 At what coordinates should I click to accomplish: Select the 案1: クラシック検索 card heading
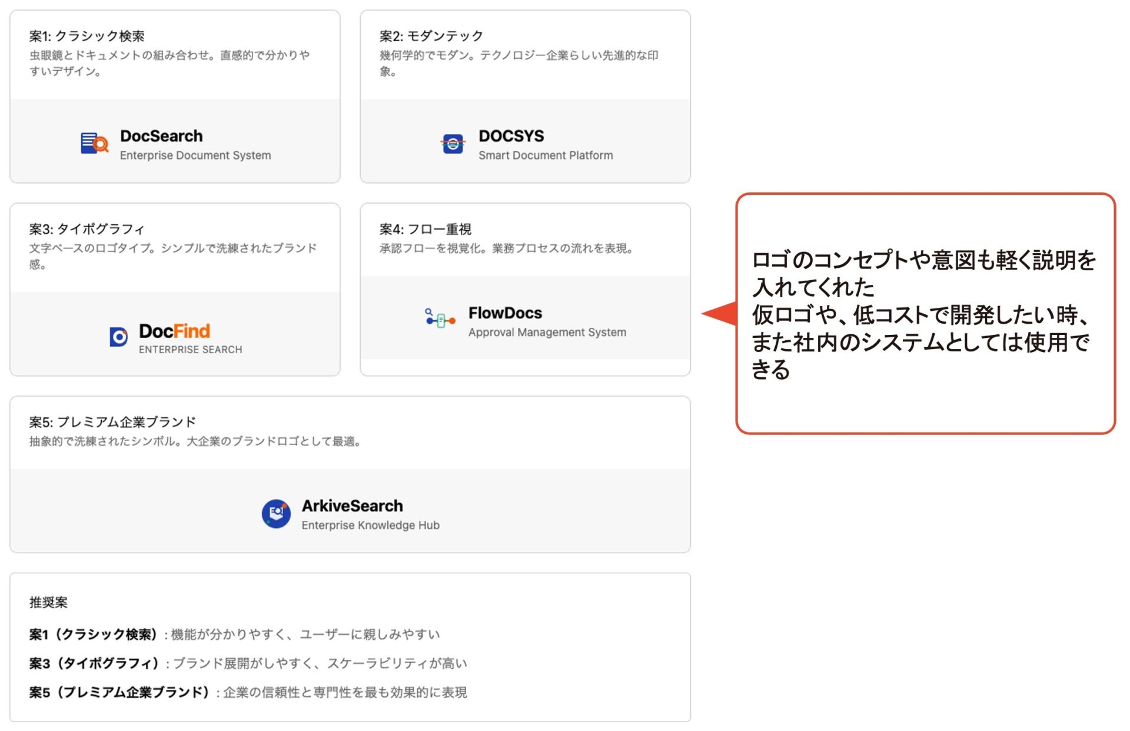87,36
